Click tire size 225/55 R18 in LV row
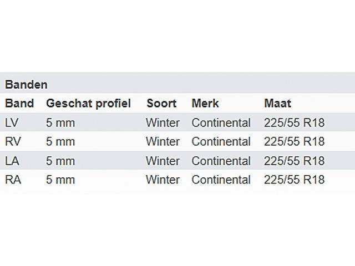355x266 pixels. pos(295,122)
